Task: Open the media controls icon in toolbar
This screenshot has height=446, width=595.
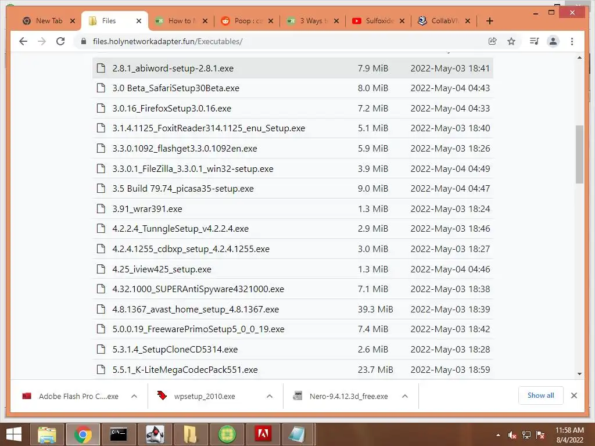Action: pos(535,41)
